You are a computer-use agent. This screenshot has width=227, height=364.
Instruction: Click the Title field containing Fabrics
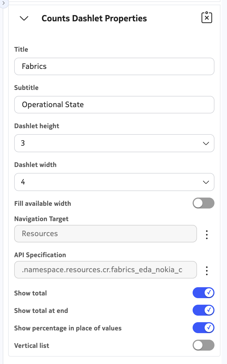(x=114, y=66)
